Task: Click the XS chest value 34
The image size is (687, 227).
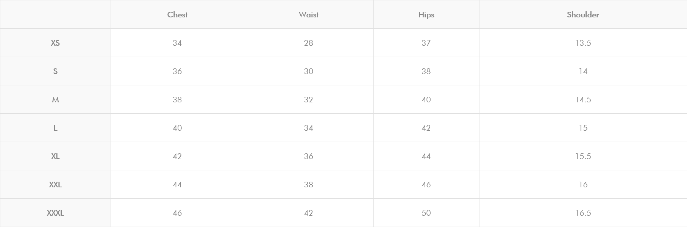Action: 177,43
